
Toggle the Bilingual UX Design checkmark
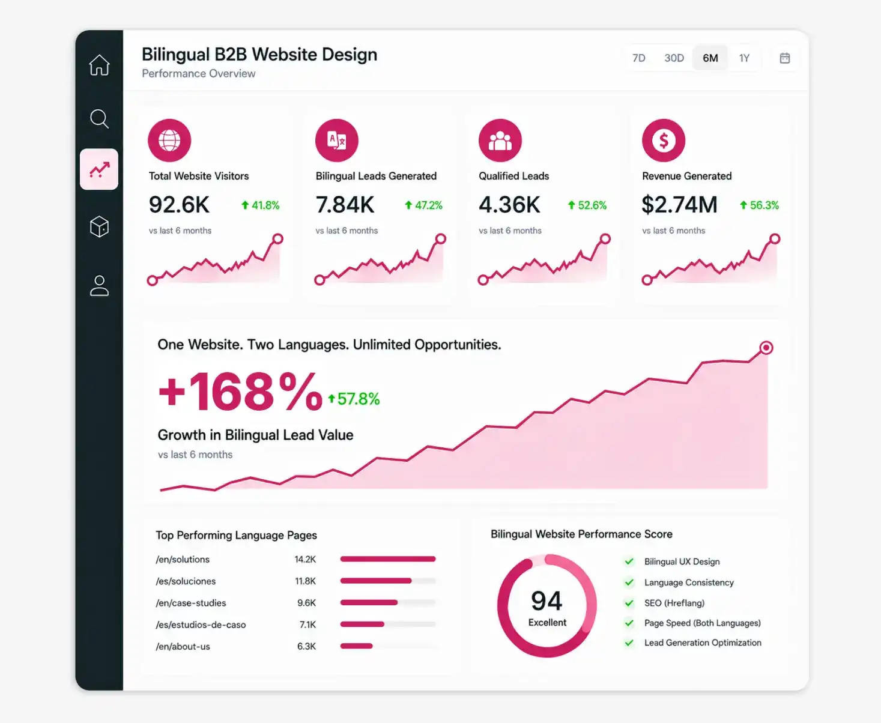[x=629, y=561]
